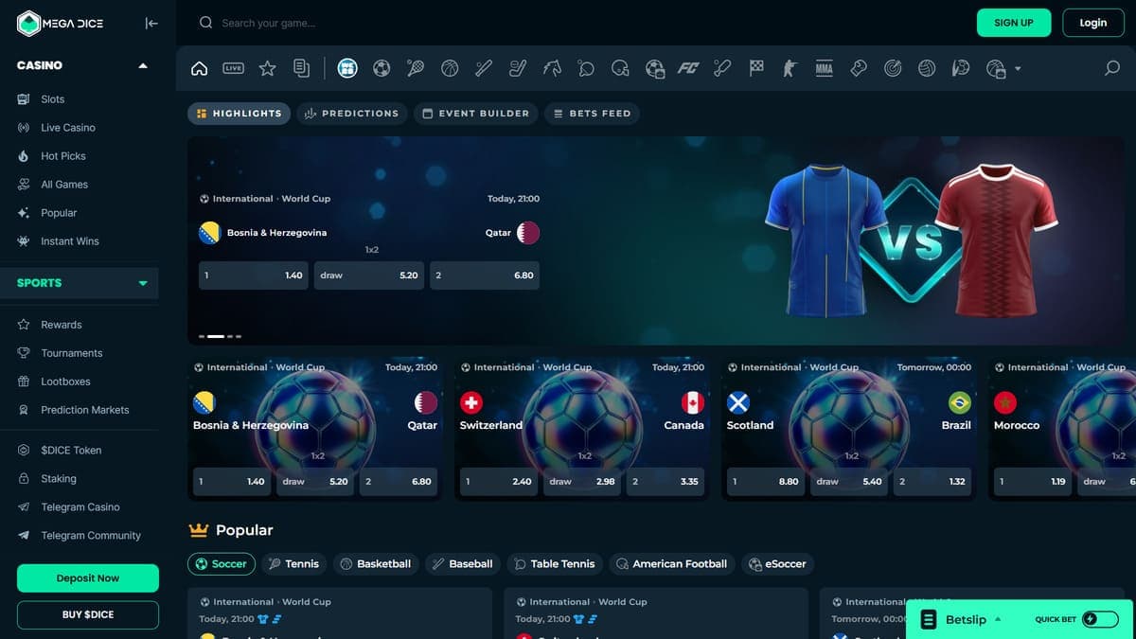Select the American Football popular filter

click(672, 563)
